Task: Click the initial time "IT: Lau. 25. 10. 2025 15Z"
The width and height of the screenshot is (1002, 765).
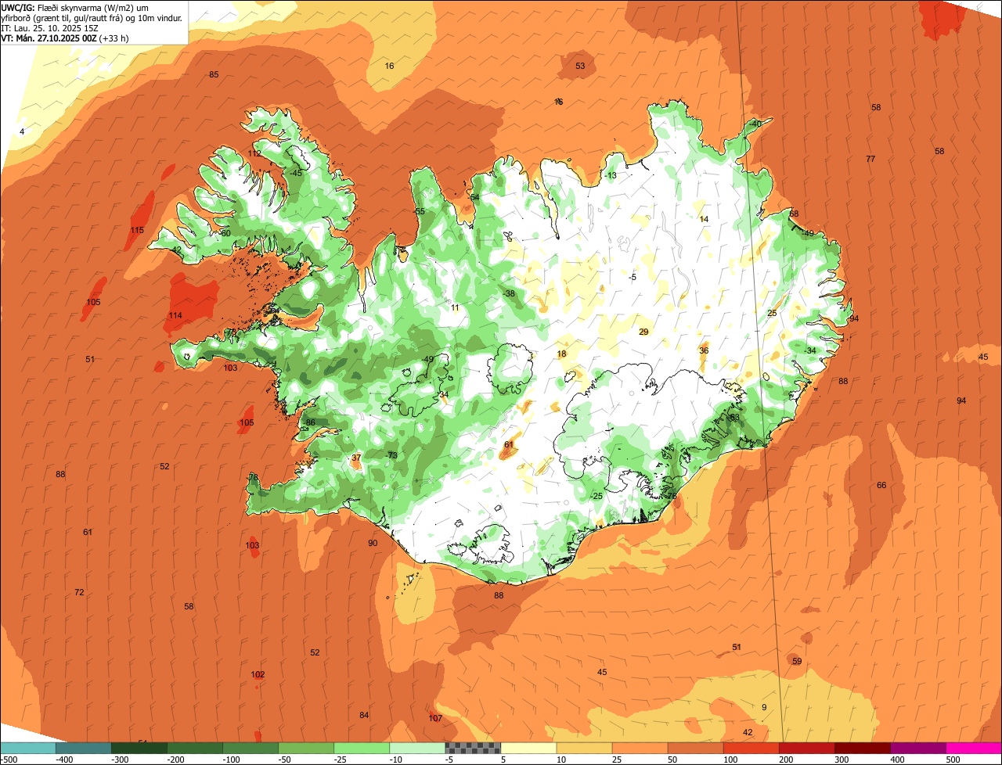Action: [x=49, y=27]
